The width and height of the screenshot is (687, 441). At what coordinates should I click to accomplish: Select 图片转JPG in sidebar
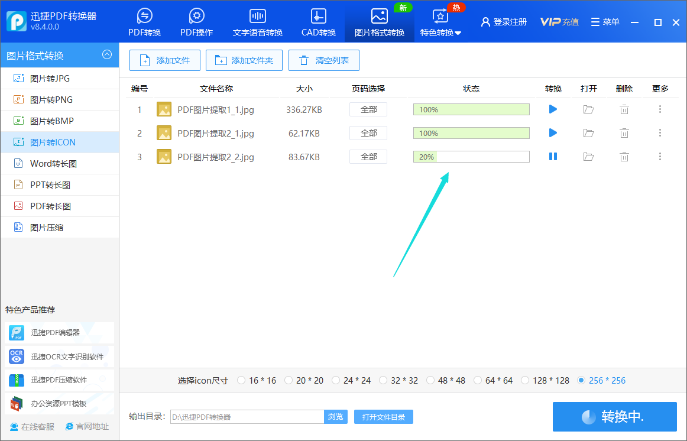coord(60,79)
